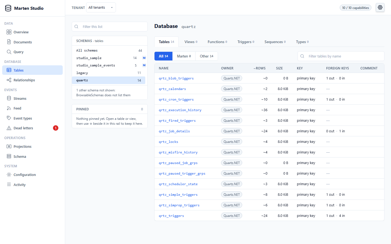The image size is (391, 244).
Task: Focus the Filter tables by name field
Action: 341,56
